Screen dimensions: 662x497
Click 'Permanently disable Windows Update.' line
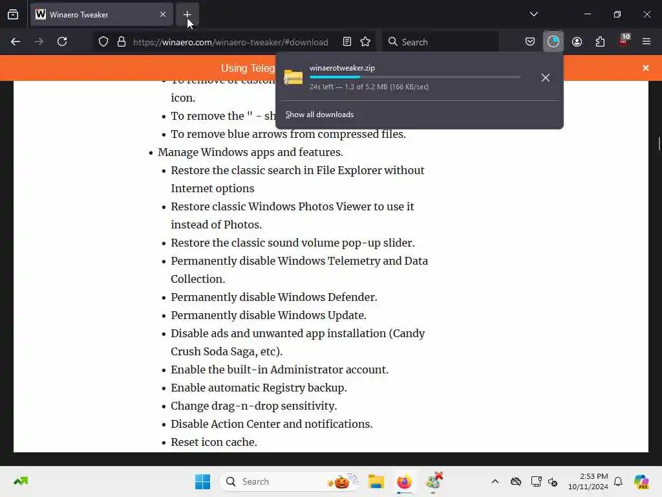coord(268,315)
